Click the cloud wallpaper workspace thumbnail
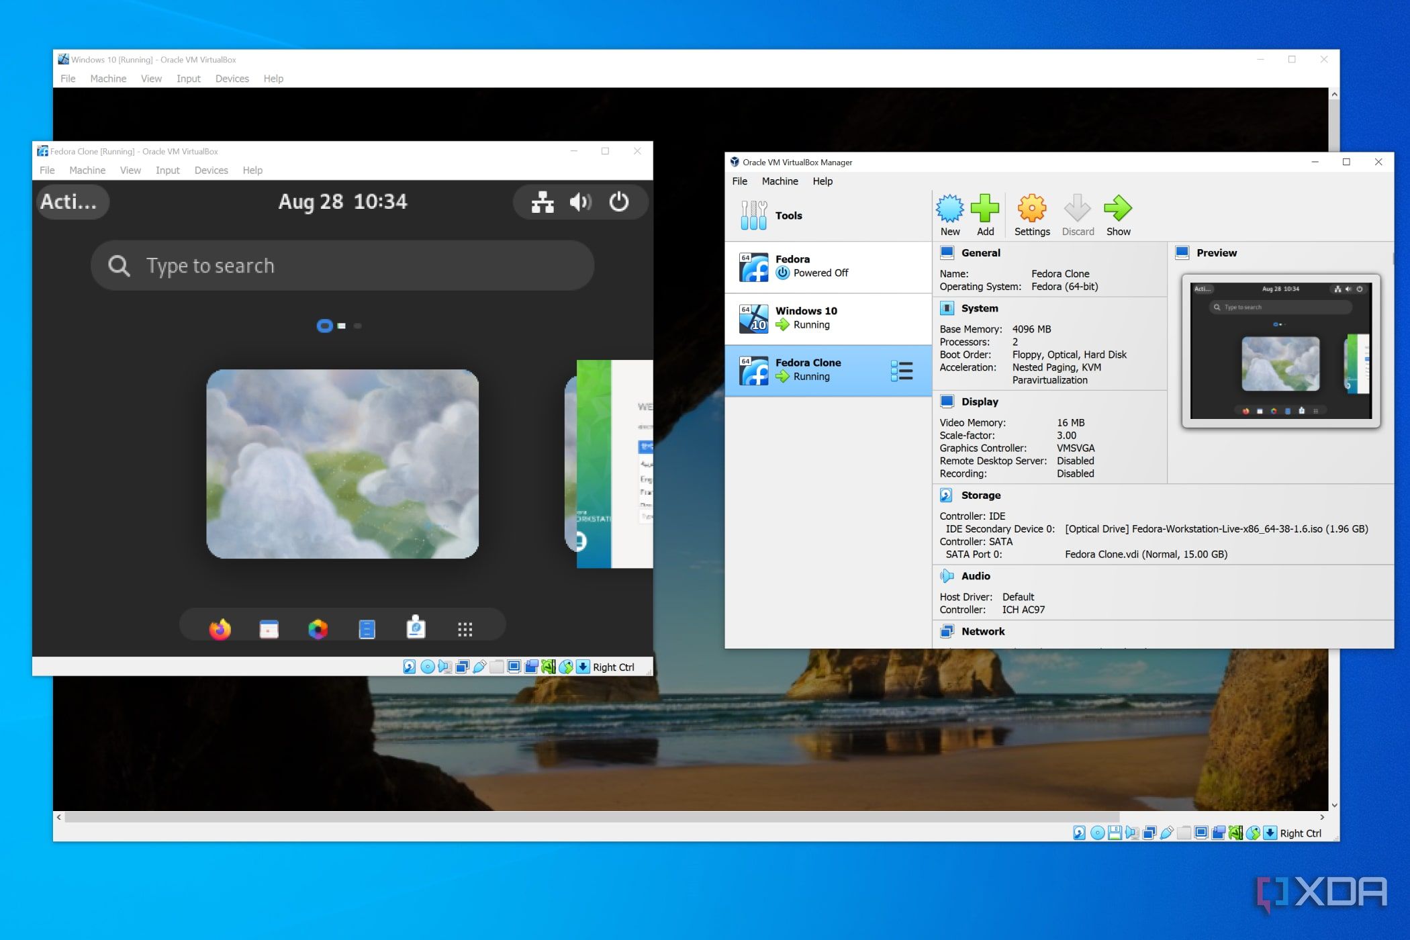The height and width of the screenshot is (940, 1410). pyautogui.click(x=342, y=463)
